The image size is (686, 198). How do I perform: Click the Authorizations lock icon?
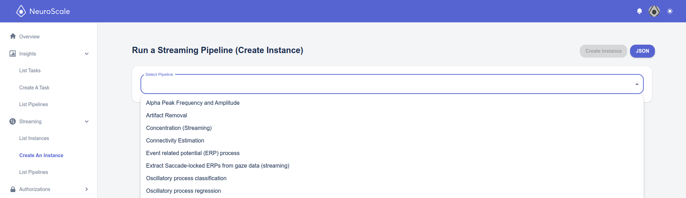point(13,189)
